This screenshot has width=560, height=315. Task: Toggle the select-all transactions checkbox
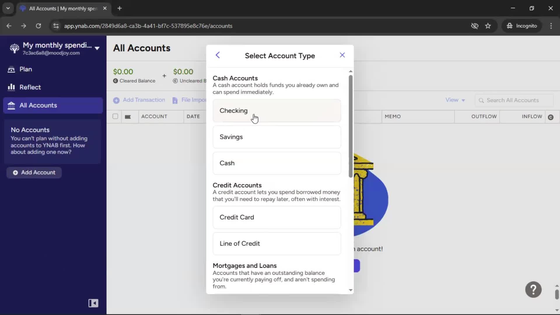point(115,116)
